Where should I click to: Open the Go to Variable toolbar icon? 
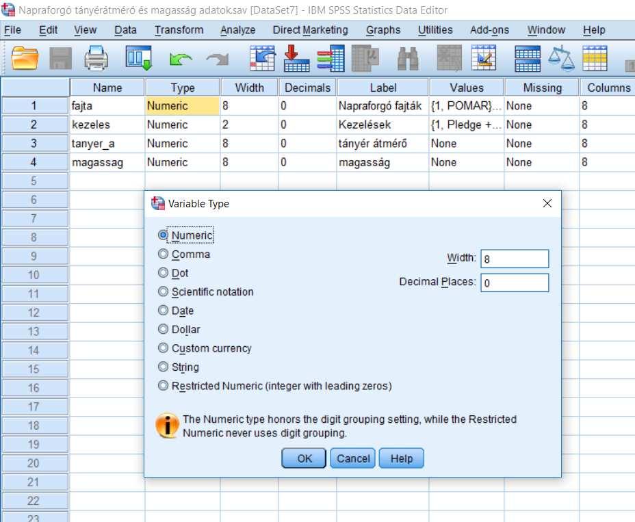(x=296, y=58)
